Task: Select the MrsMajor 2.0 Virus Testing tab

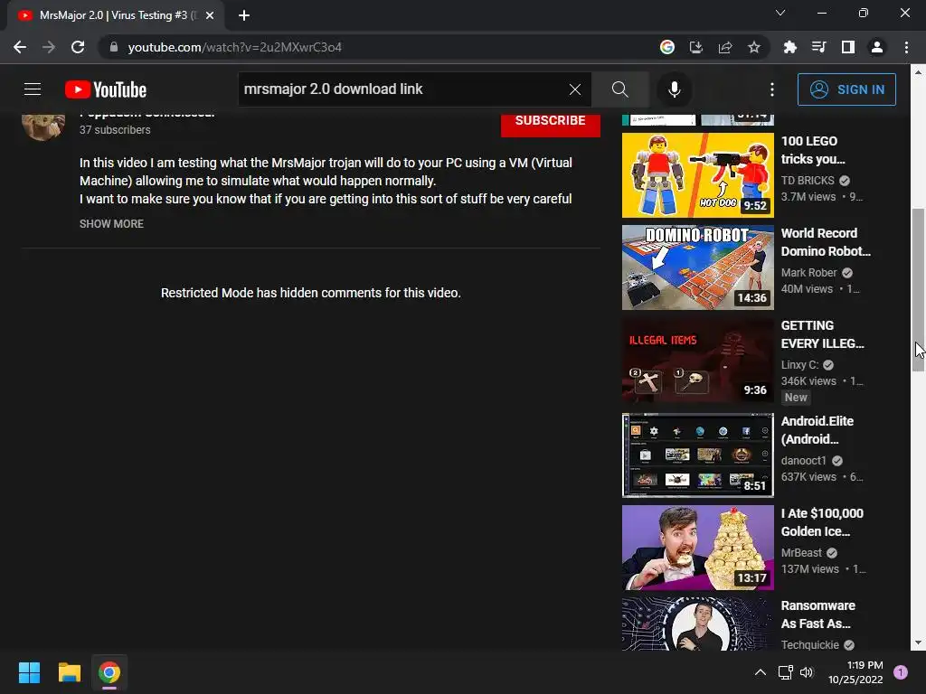Action: coord(117,15)
